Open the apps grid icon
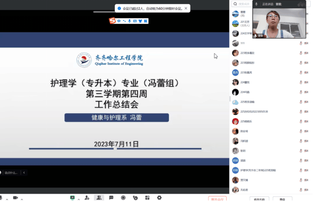This screenshot has width=313, height=201. 147,198
